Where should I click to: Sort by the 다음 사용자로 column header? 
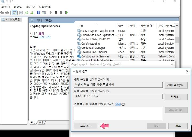[x=166, y=26]
